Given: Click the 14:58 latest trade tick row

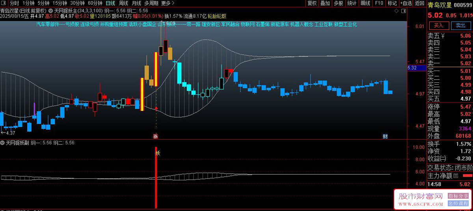Looking at the screenshot, I should [x=450, y=184].
